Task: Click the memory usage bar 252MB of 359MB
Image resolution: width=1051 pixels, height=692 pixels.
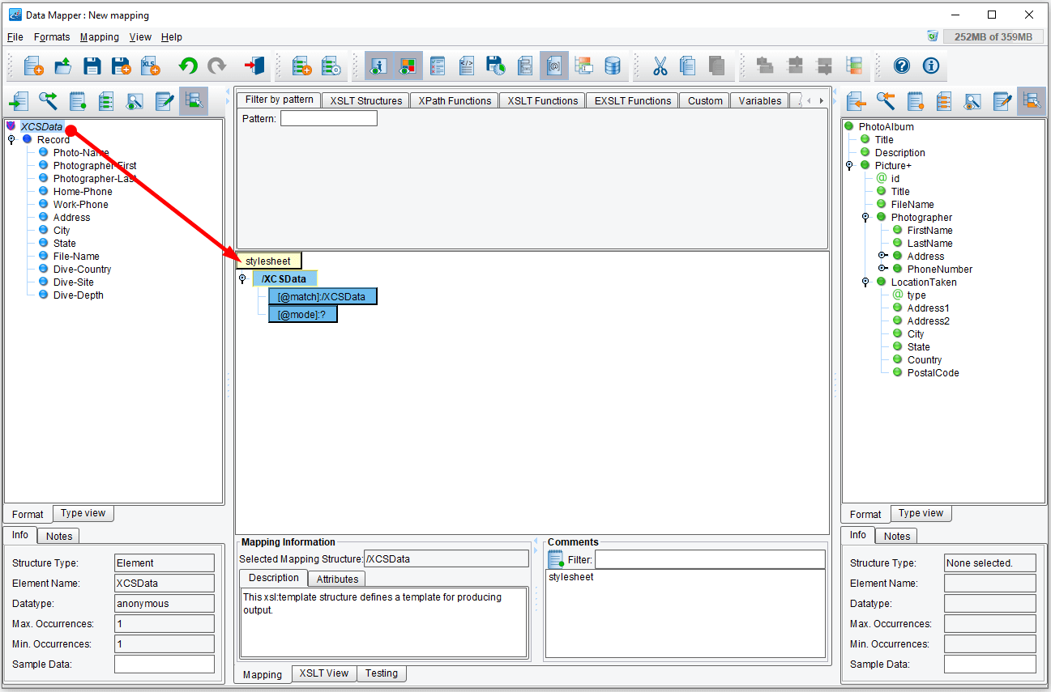Action: 993,36
